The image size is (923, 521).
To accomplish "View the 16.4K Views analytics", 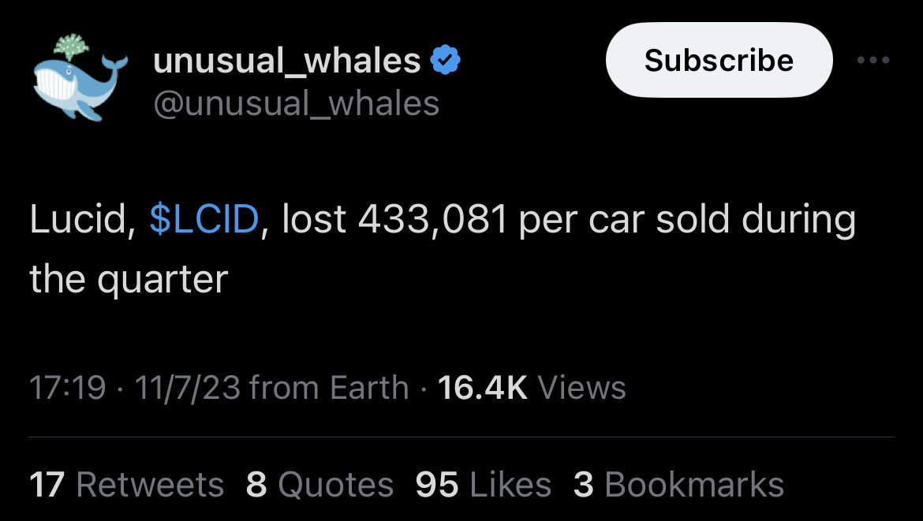I will click(532, 388).
